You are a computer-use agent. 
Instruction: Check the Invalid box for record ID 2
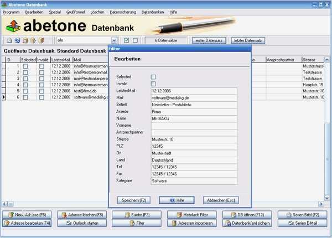coord(41,73)
